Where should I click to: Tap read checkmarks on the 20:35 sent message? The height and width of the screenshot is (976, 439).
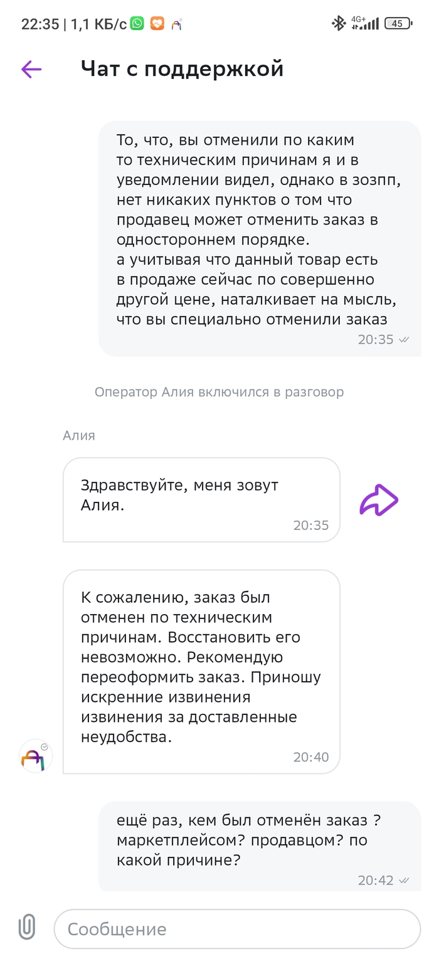pyautogui.click(x=404, y=340)
